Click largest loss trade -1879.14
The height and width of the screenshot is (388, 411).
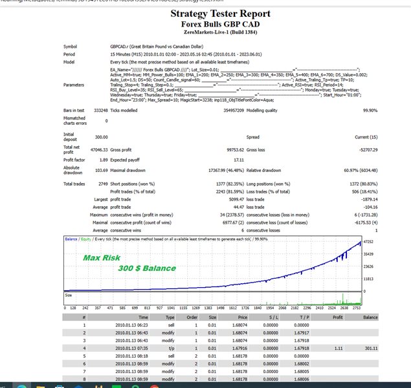[x=369, y=200]
